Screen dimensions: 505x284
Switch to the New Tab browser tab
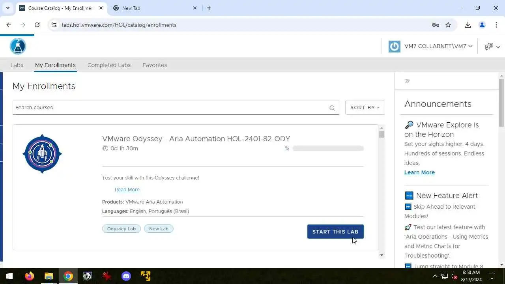[155, 8]
